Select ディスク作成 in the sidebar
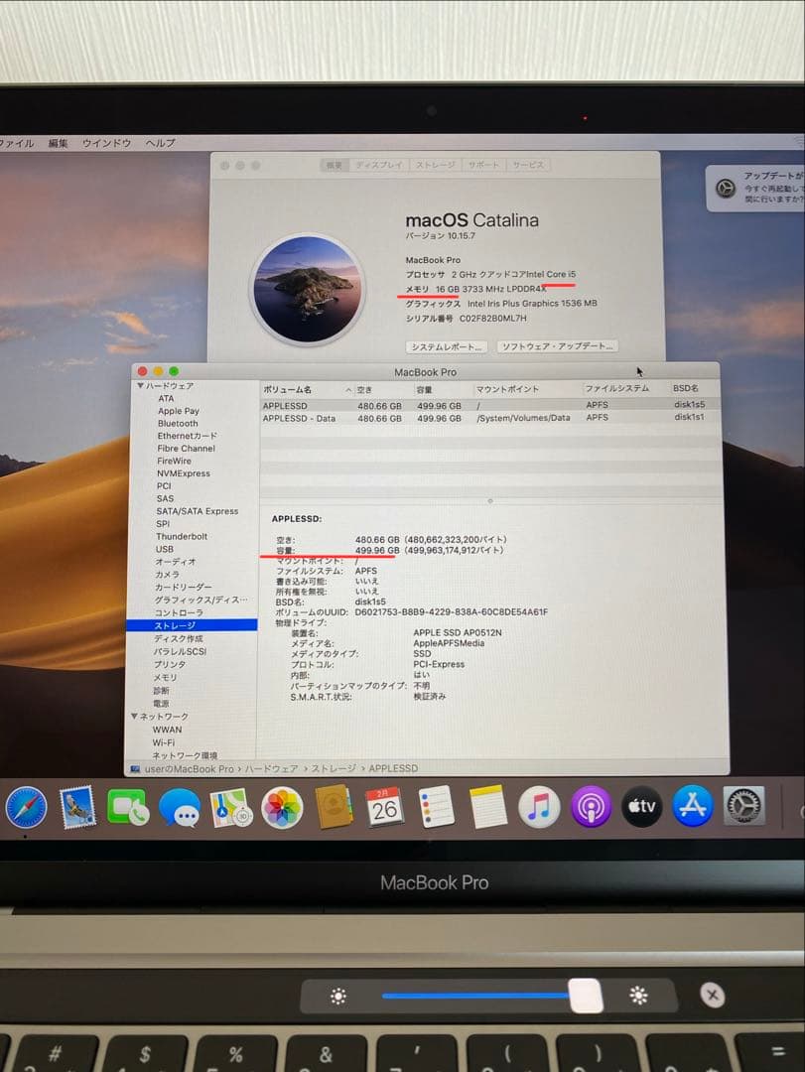The image size is (805, 1072). (x=178, y=638)
